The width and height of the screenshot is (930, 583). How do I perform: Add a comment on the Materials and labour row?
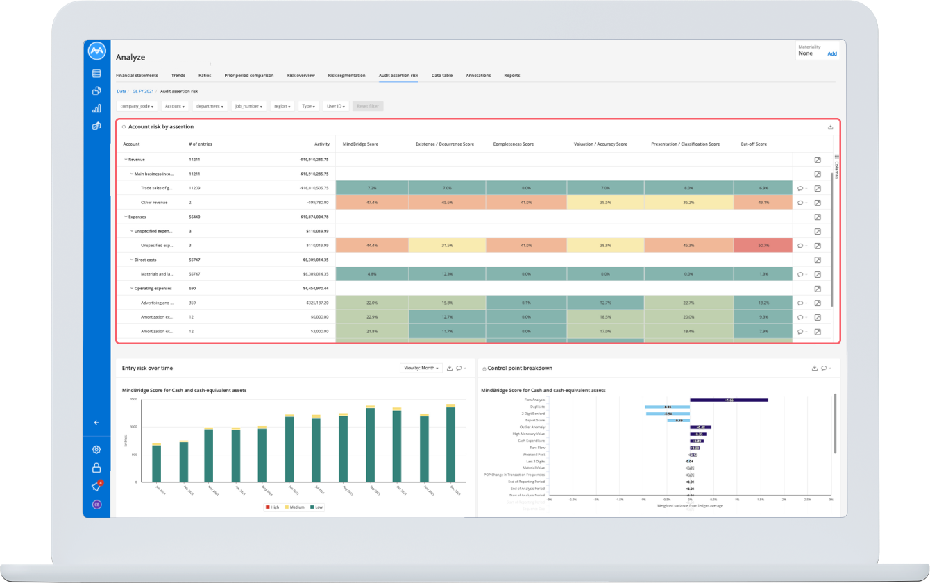click(x=802, y=274)
